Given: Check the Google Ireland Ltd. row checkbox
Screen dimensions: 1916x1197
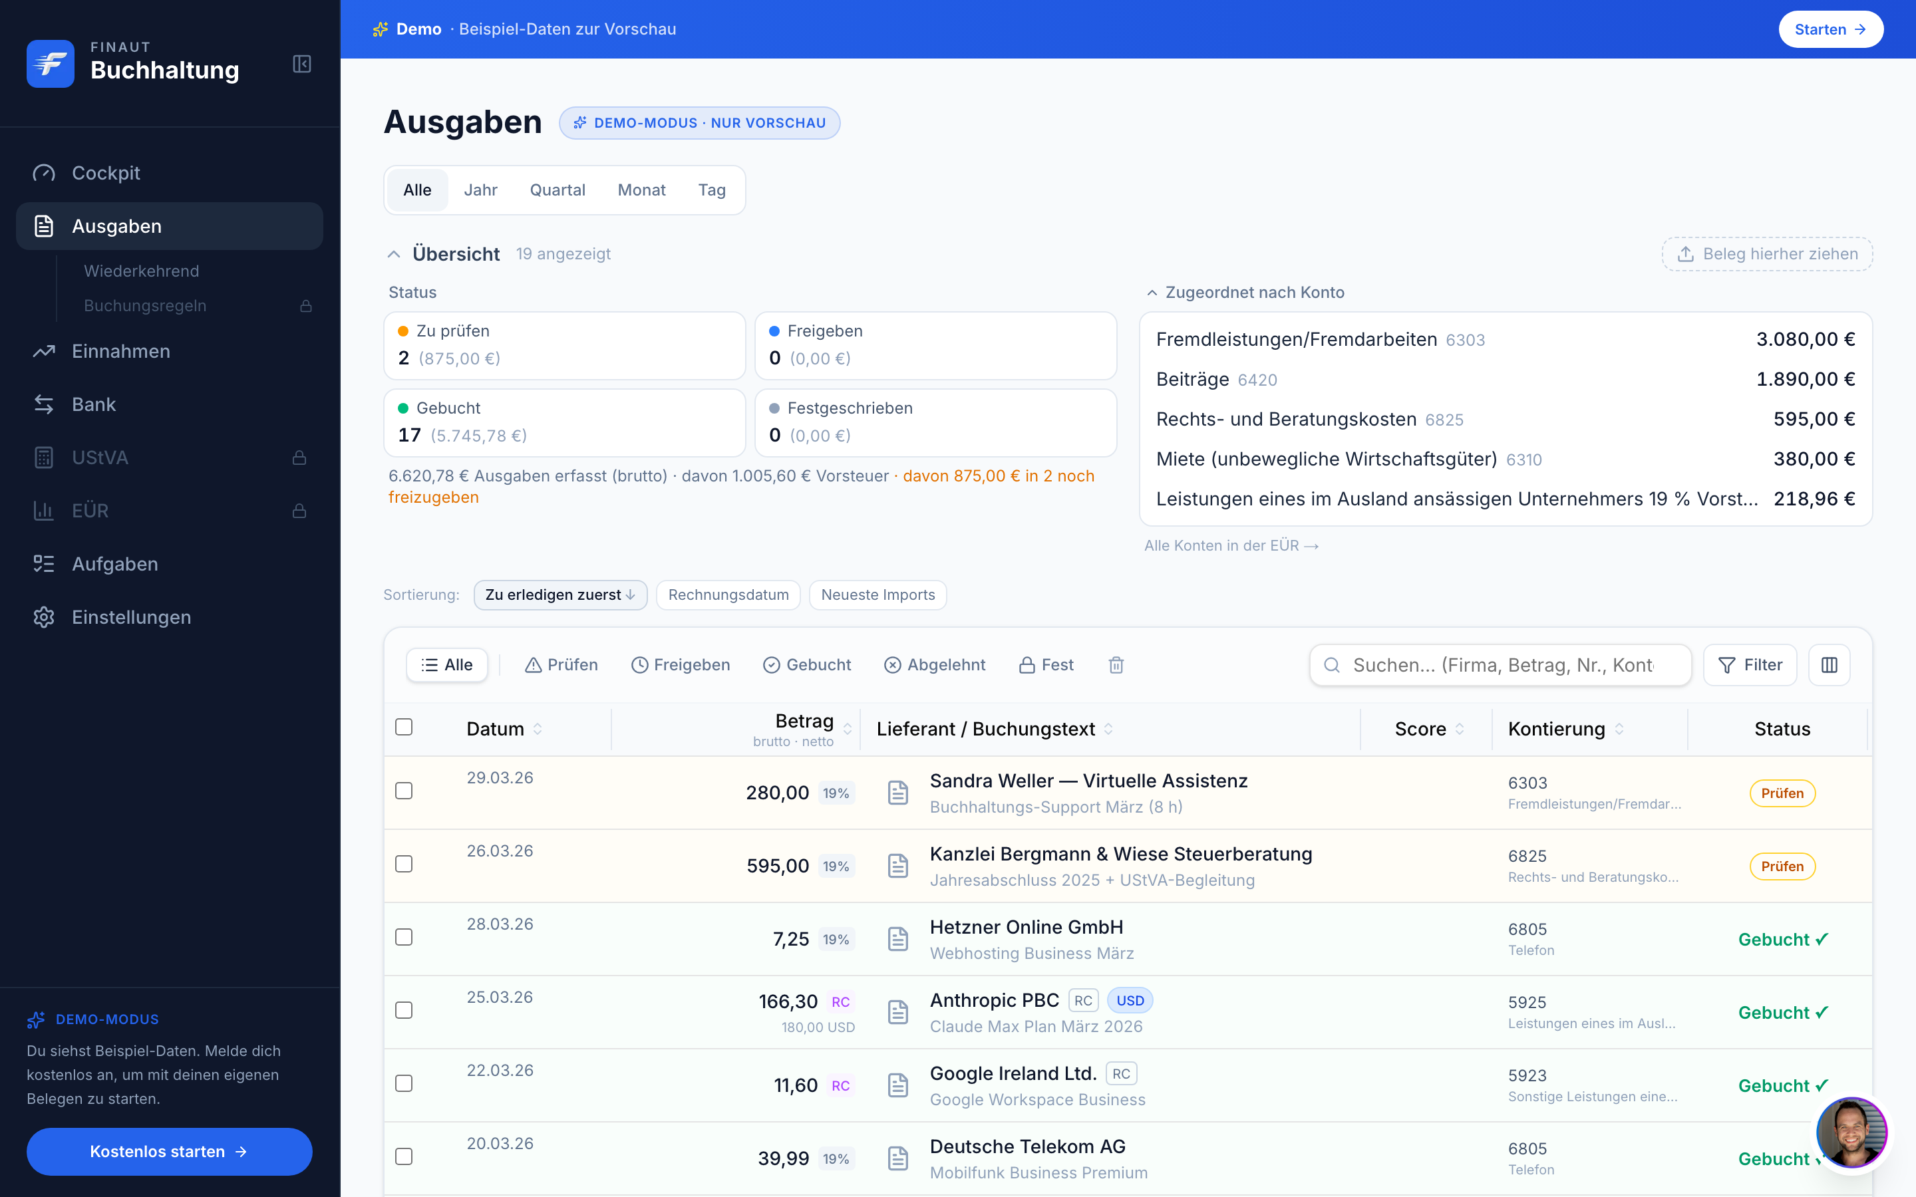Looking at the screenshot, I should (x=404, y=1083).
